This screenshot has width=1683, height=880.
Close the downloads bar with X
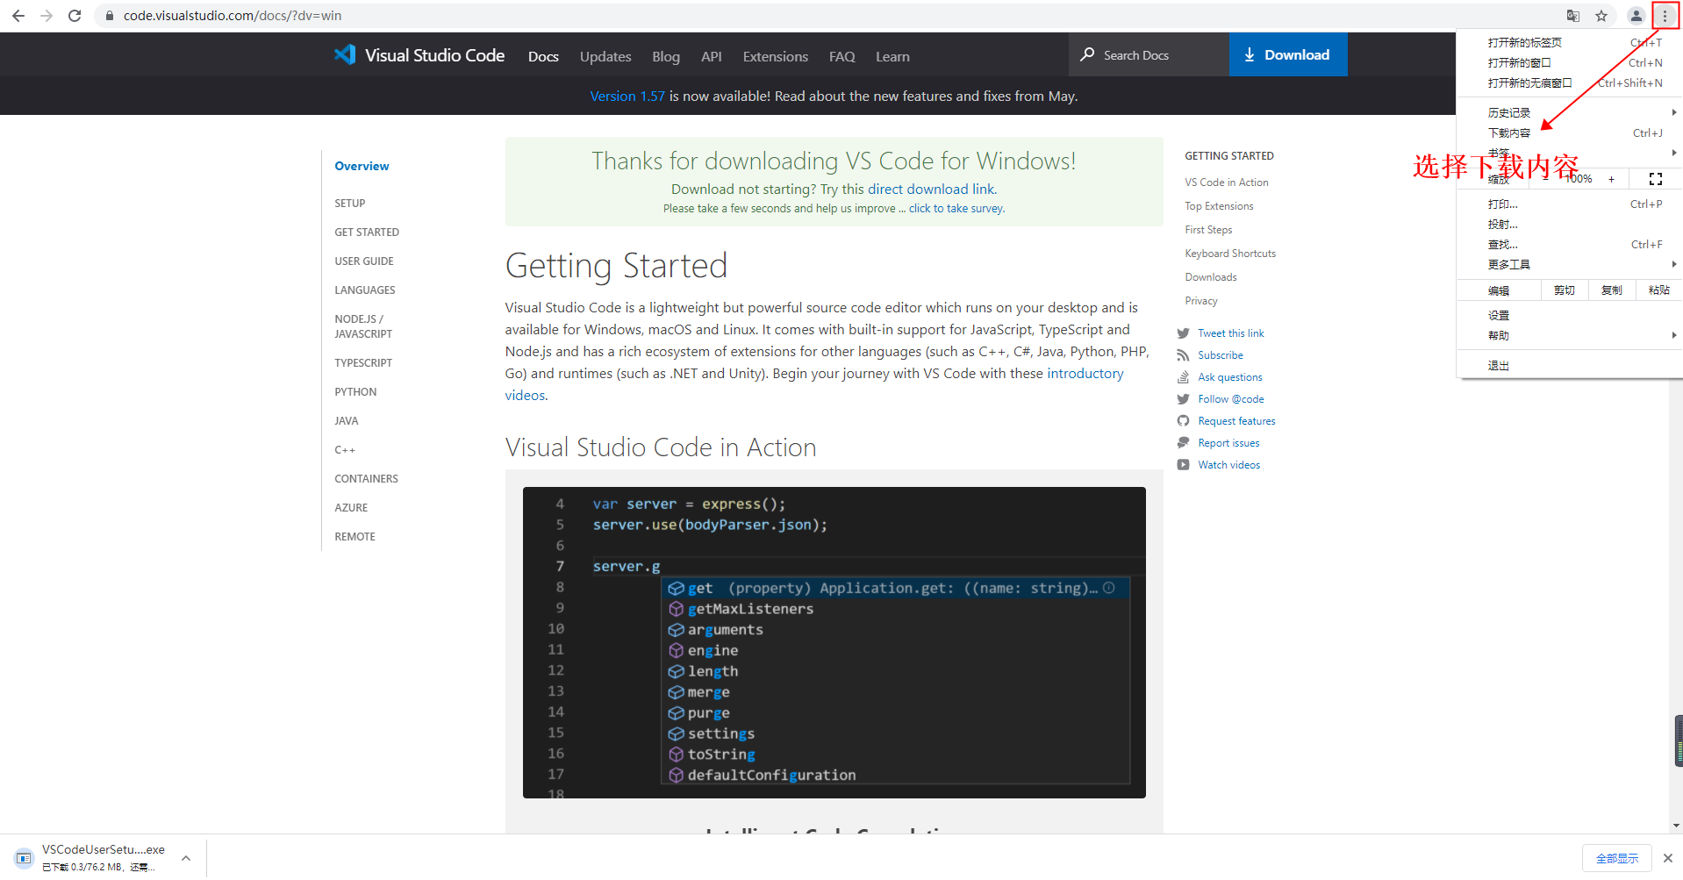click(x=1668, y=858)
